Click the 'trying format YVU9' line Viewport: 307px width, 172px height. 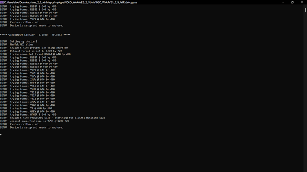pos(28,89)
